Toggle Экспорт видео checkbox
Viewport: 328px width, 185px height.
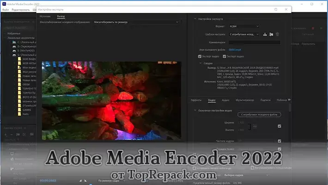click(x=200, y=56)
